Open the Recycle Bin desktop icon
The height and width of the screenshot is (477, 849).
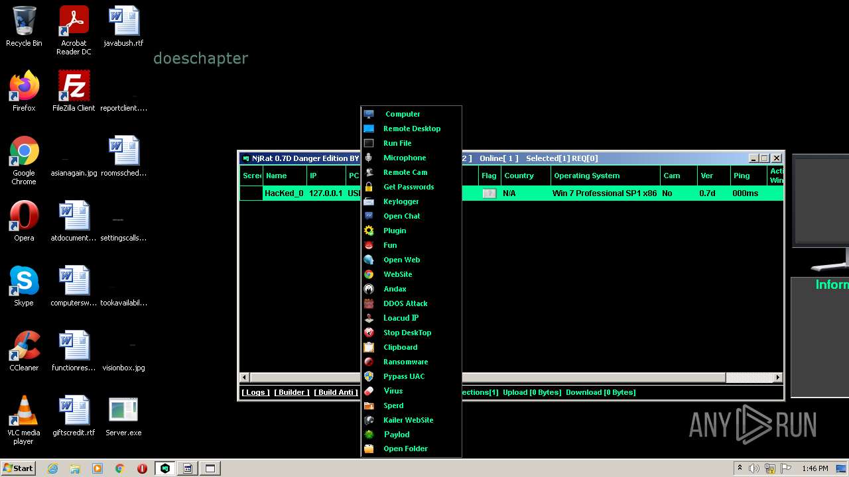24,26
